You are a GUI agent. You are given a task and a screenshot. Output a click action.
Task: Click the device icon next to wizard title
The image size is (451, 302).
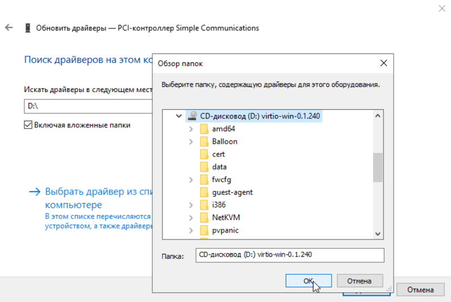tap(28, 28)
